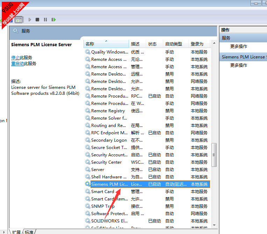Click the gear icon of SOLIDWORKS El row
The image size is (267, 234).
[x=87, y=221]
